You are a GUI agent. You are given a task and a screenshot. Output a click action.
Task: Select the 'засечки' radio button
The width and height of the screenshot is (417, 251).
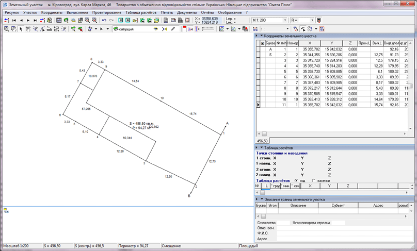coord(314,181)
